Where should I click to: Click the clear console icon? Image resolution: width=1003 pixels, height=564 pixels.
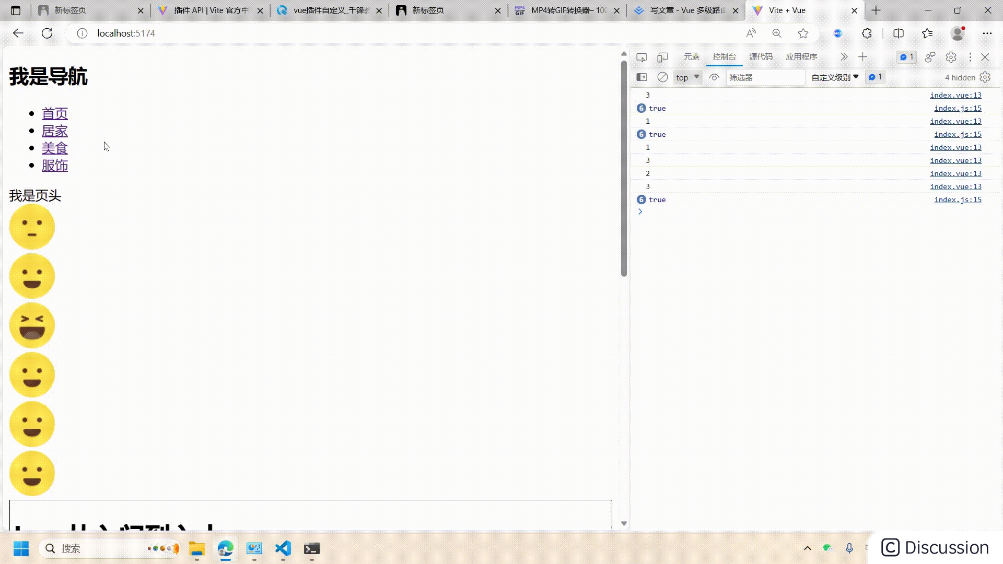coord(662,77)
